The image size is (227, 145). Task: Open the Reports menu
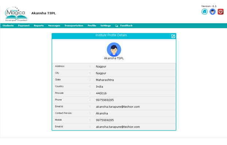click(39, 26)
